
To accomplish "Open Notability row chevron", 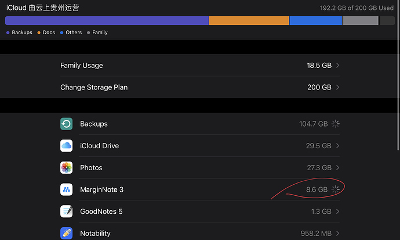I will 337,234.
